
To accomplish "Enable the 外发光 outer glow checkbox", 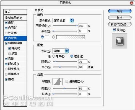I will (6, 33).
